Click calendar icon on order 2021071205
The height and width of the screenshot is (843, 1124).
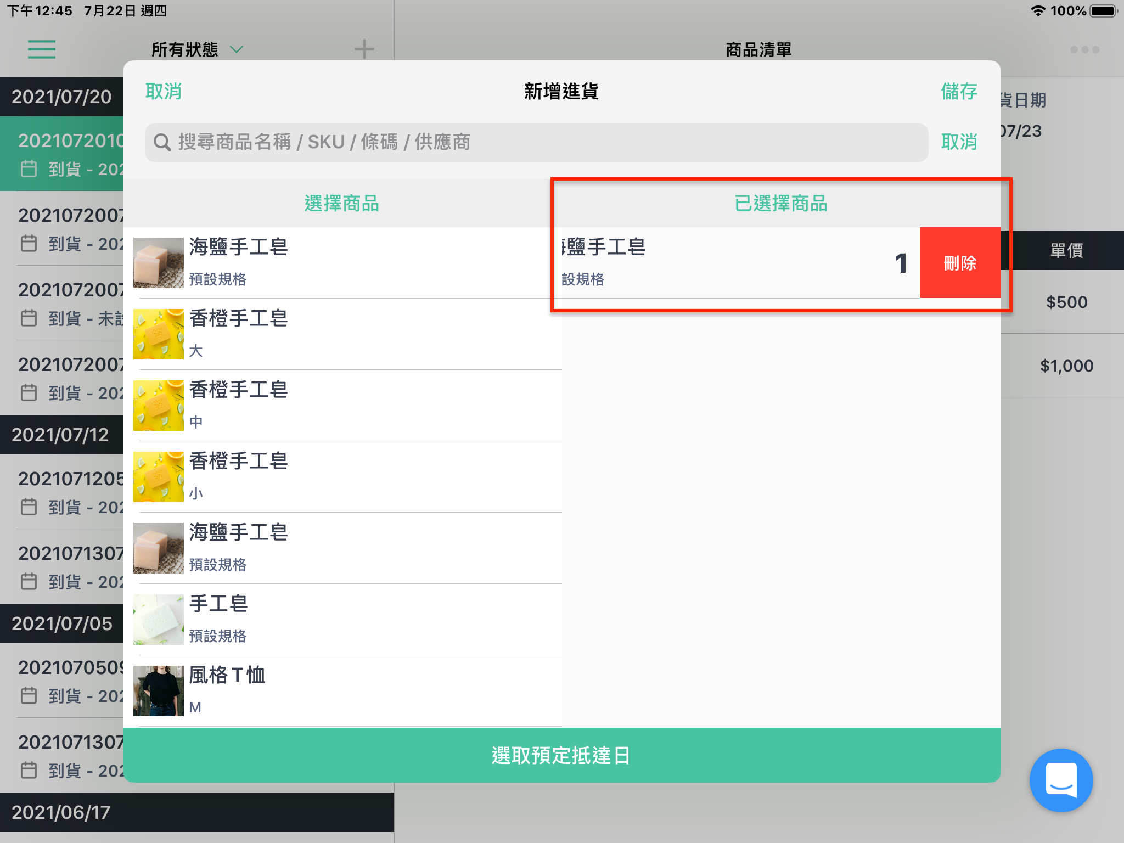pyautogui.click(x=29, y=507)
